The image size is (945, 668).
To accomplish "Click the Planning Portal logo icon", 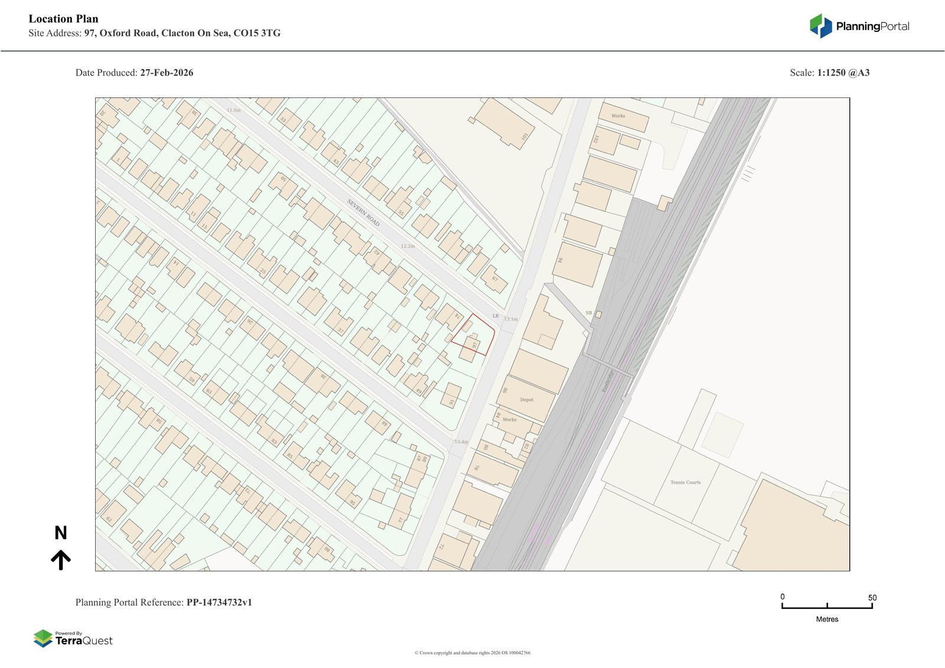I will pos(820,26).
